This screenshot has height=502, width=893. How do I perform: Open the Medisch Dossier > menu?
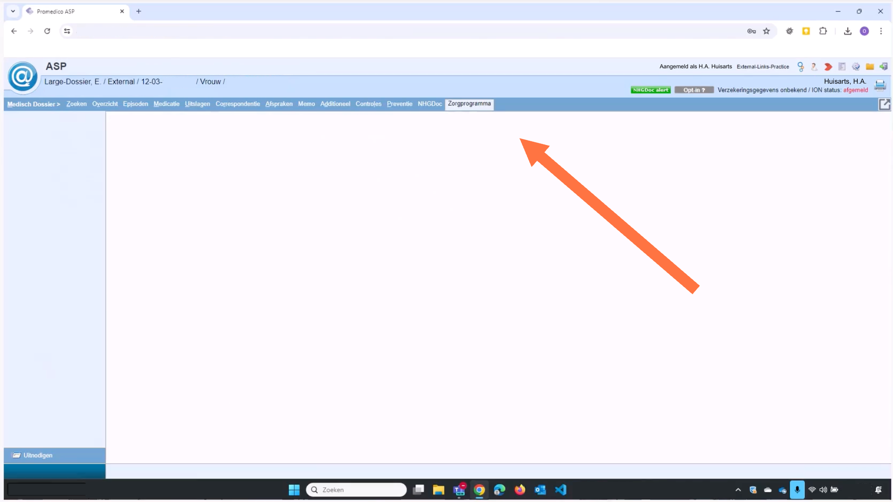[x=33, y=104]
